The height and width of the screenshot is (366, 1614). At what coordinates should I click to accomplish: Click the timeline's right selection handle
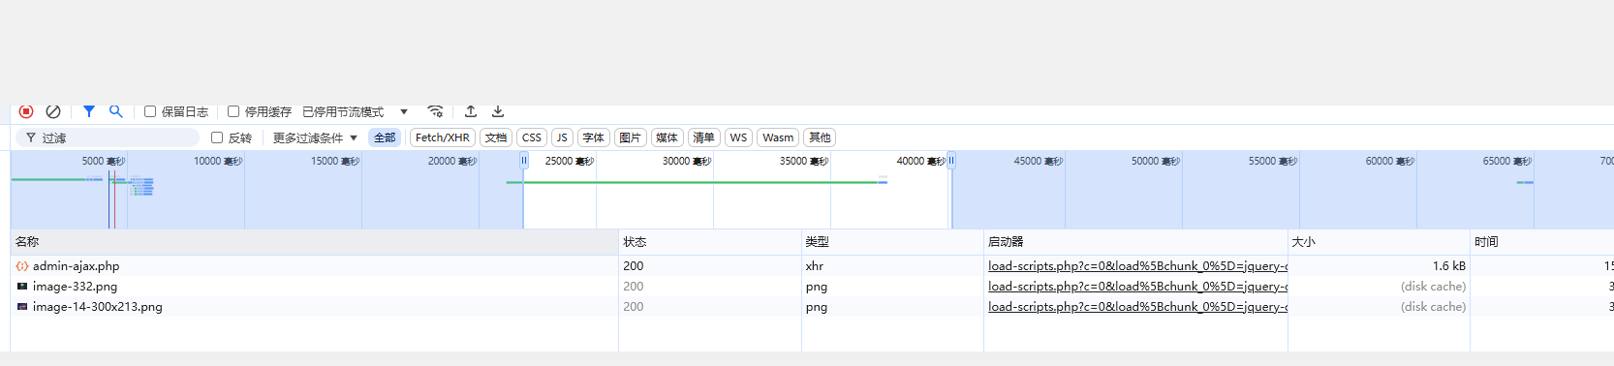click(x=951, y=161)
